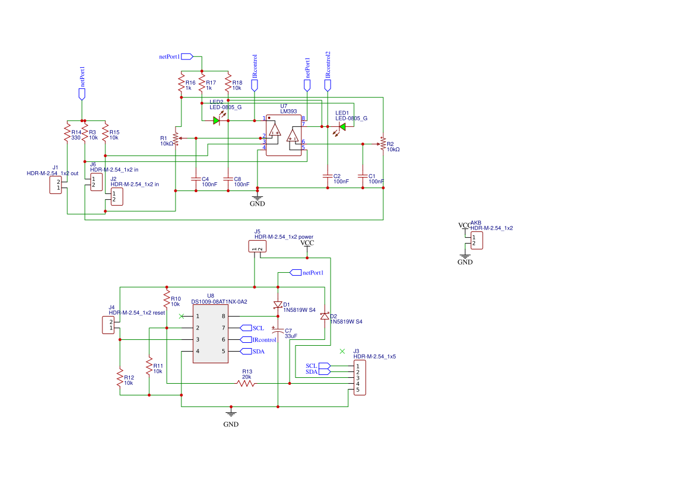Click the Schottky diode D1 1N5819W symbol
Viewport: 684px width, 483px height.
coord(278,305)
